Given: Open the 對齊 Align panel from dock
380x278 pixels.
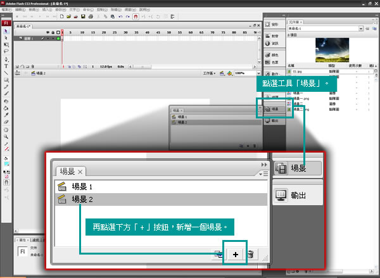Looking at the screenshot, I should (274, 36).
